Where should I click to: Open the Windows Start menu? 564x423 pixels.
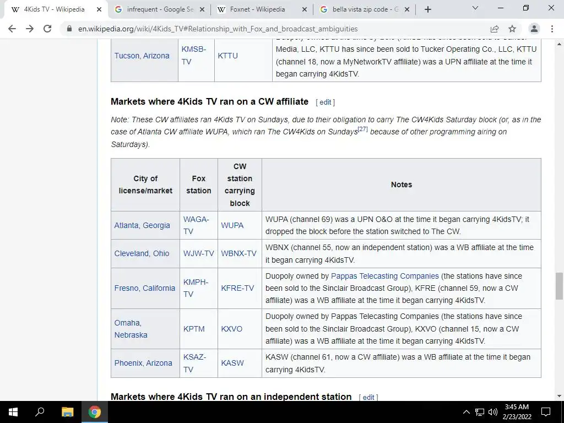tap(13, 412)
